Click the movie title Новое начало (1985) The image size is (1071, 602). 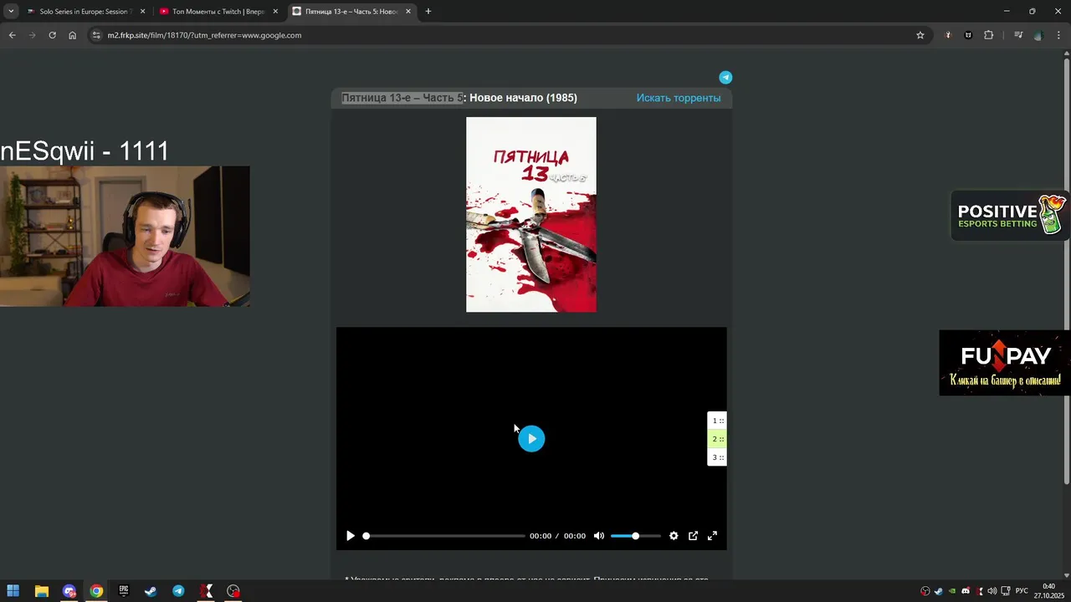tap(523, 98)
